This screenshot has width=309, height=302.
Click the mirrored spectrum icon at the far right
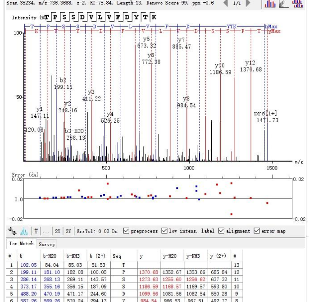click(x=298, y=4)
